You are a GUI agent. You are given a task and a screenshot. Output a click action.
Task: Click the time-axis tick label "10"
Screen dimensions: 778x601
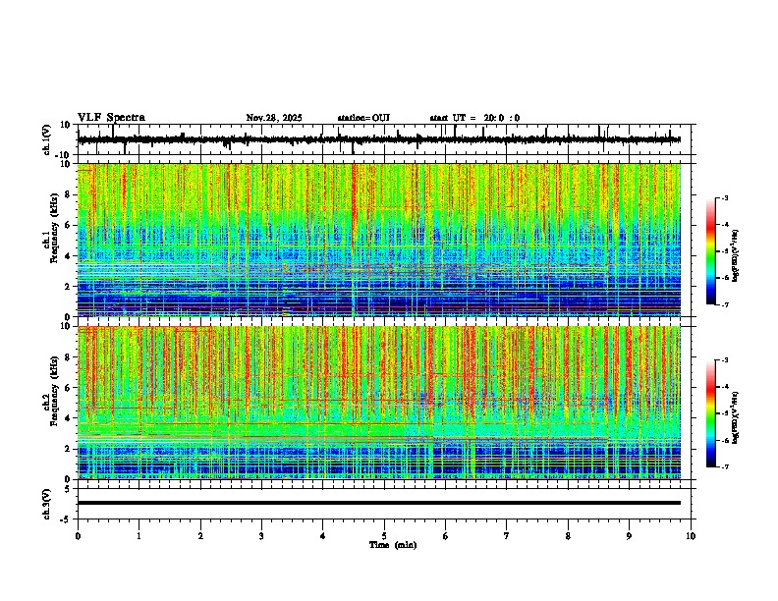(x=691, y=536)
